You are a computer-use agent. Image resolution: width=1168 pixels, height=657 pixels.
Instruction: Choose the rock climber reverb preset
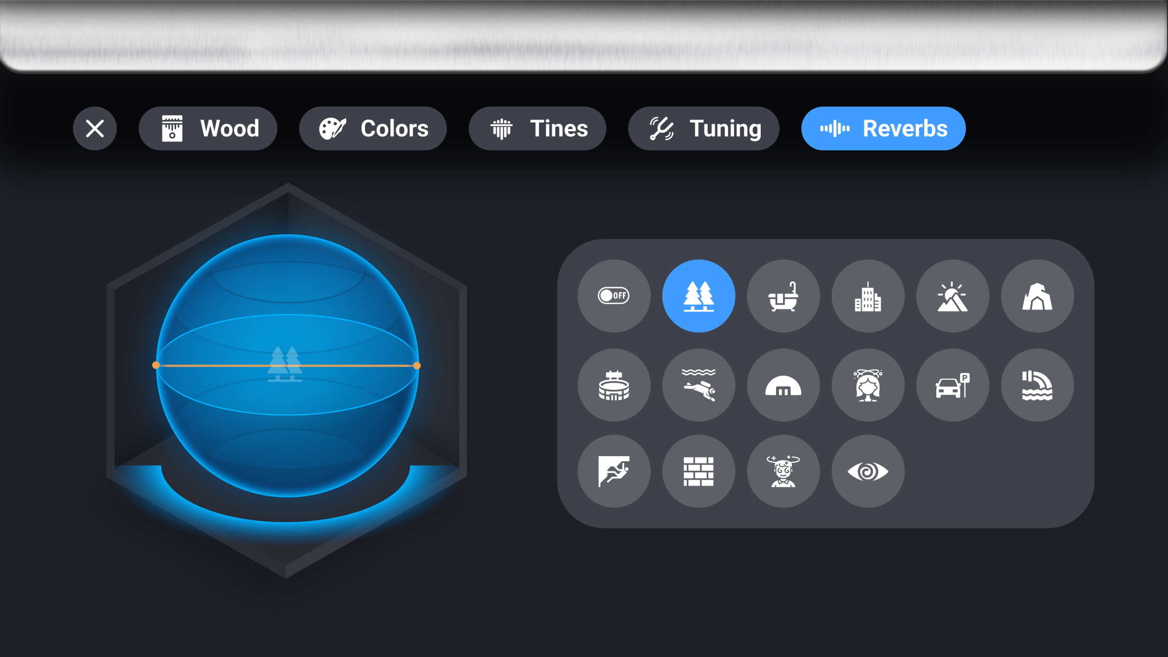click(614, 471)
